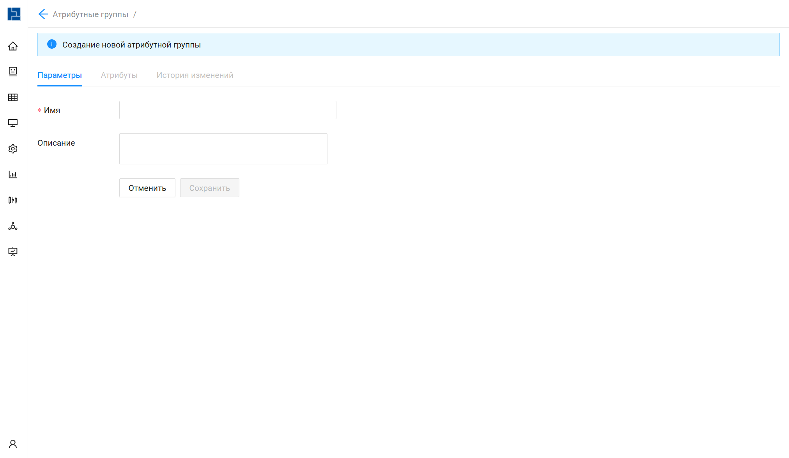Image resolution: width=789 pixels, height=458 pixels.
Task: Open the bar chart sidebar icon
Action: coord(13,174)
